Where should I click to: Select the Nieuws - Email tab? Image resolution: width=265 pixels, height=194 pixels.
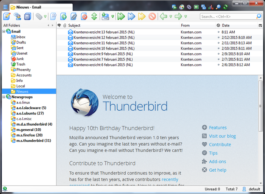(x=41, y=7)
